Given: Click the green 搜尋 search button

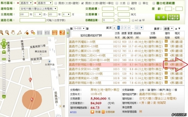Looking at the screenshot, I should [x=161, y=17].
